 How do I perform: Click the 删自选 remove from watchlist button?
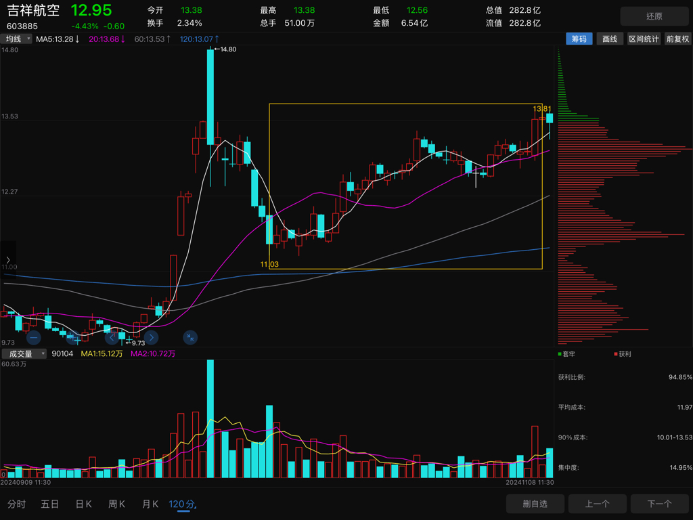click(535, 504)
